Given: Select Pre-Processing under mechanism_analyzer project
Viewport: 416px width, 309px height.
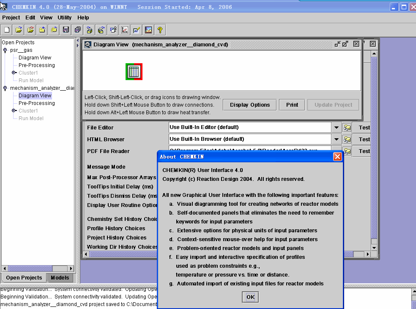Looking at the screenshot, I should [x=37, y=103].
